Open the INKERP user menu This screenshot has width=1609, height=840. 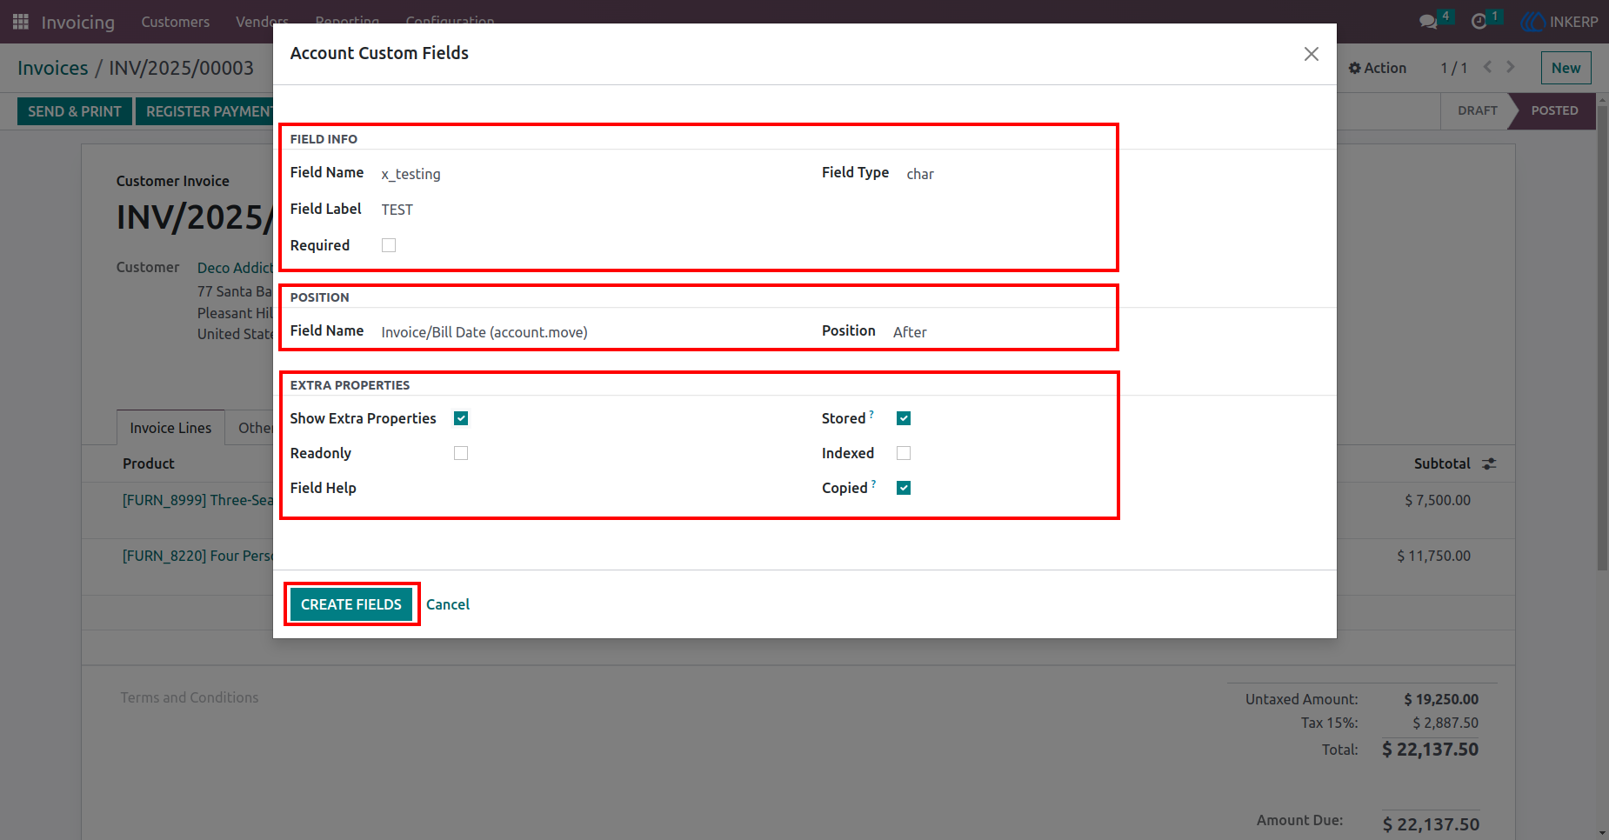1559,22
